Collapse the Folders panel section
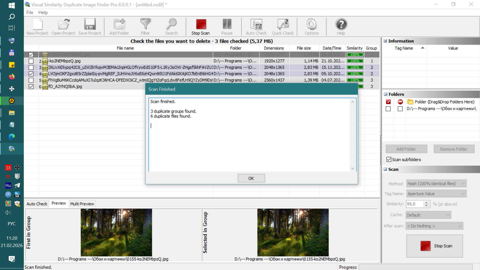Image resolution: width=480 pixels, height=270 pixels. (x=385, y=94)
